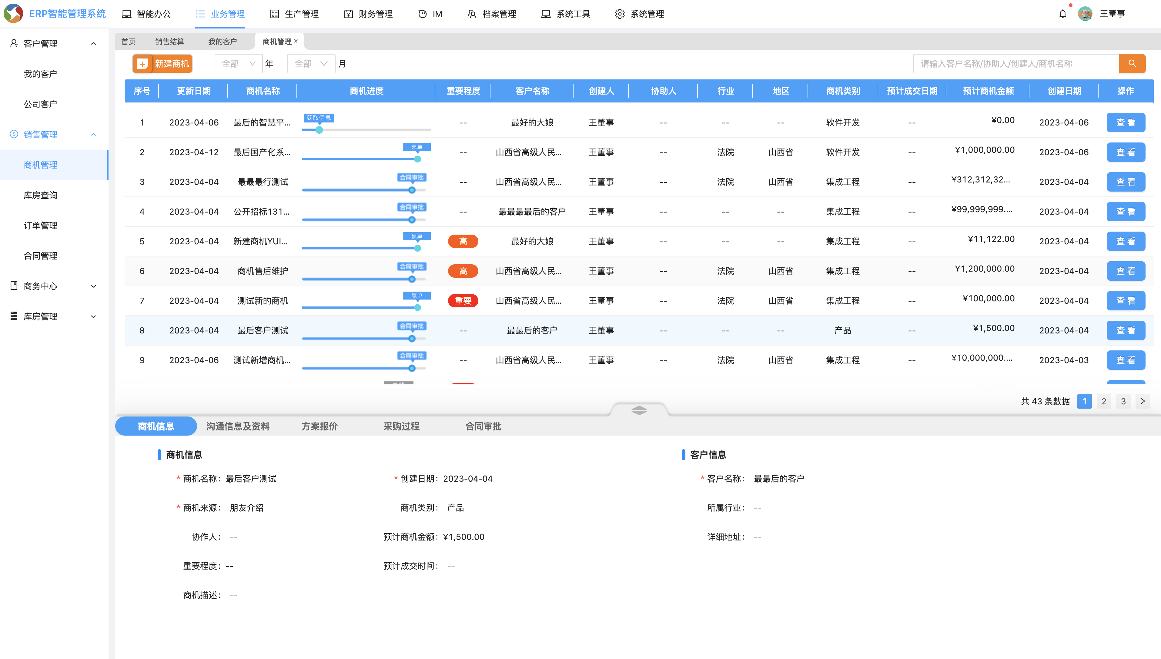This screenshot has width=1161, height=659.
Task: Click the 档案管理 person icon
Action: [472, 14]
